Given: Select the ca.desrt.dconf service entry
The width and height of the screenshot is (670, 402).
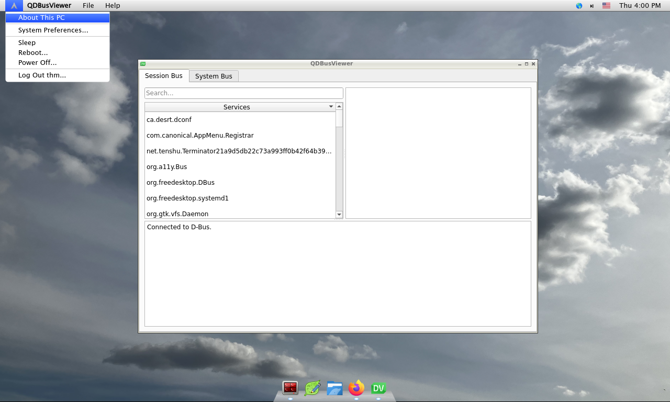Looking at the screenshot, I should (169, 120).
